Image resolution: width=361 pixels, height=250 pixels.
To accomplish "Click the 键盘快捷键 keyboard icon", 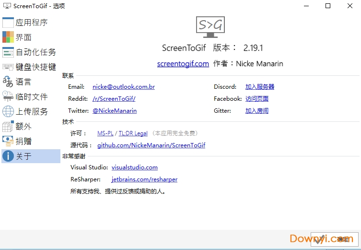I will click(x=8, y=67).
